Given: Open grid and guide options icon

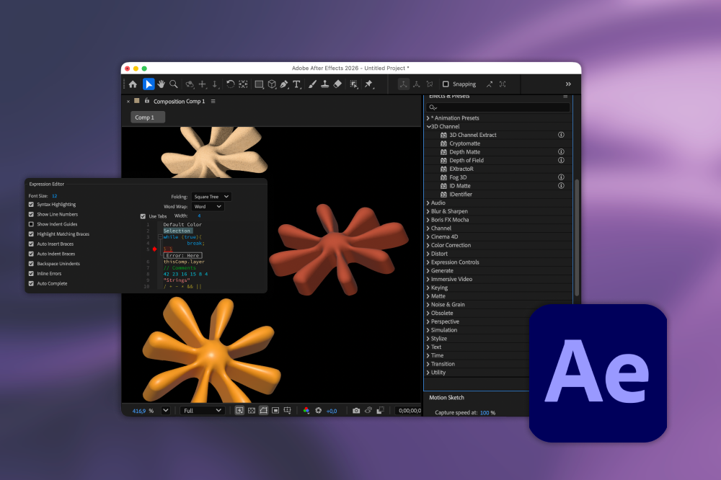Looking at the screenshot, I should point(288,411).
